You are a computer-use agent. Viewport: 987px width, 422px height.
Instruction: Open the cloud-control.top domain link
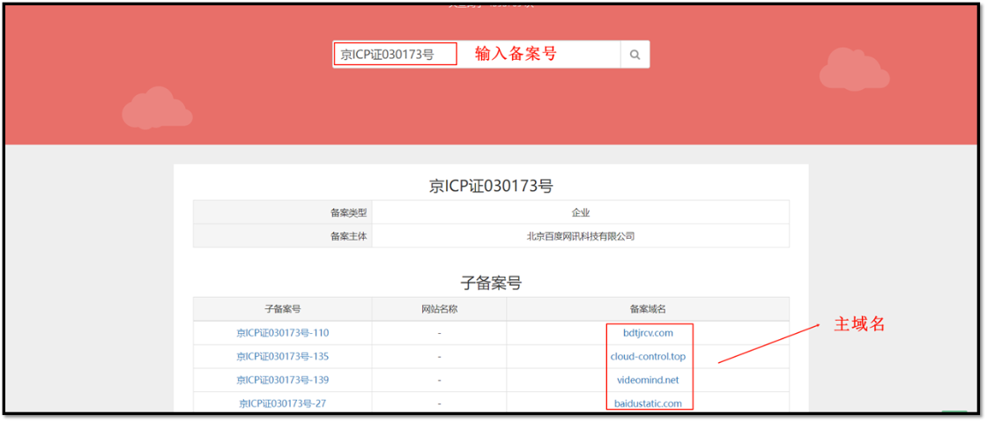[x=648, y=357]
